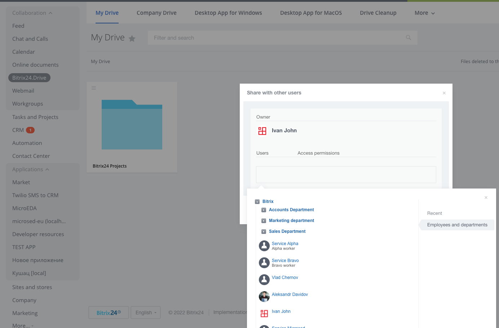Click the CRM notification counter badge

pyautogui.click(x=30, y=130)
